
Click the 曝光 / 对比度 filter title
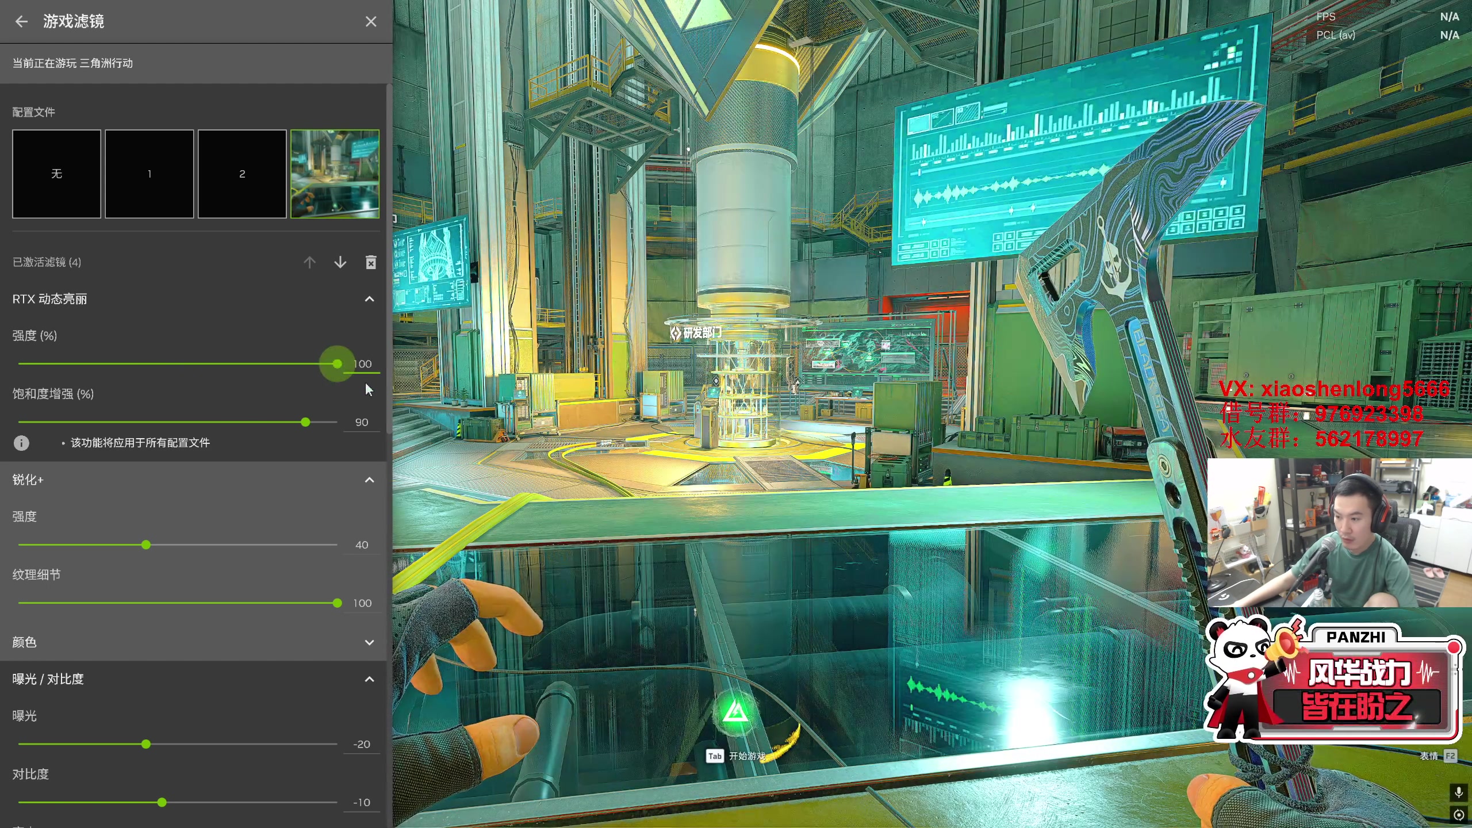tap(48, 679)
